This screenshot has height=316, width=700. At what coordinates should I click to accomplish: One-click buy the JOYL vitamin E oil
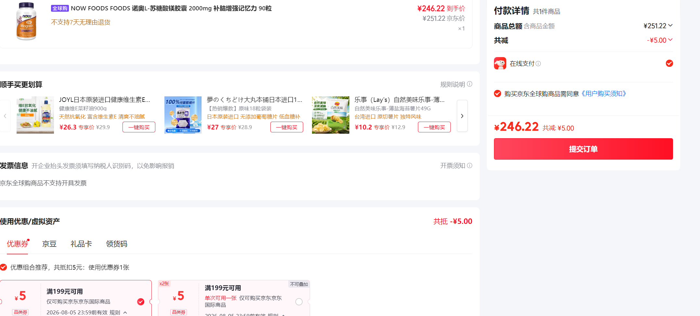point(139,127)
